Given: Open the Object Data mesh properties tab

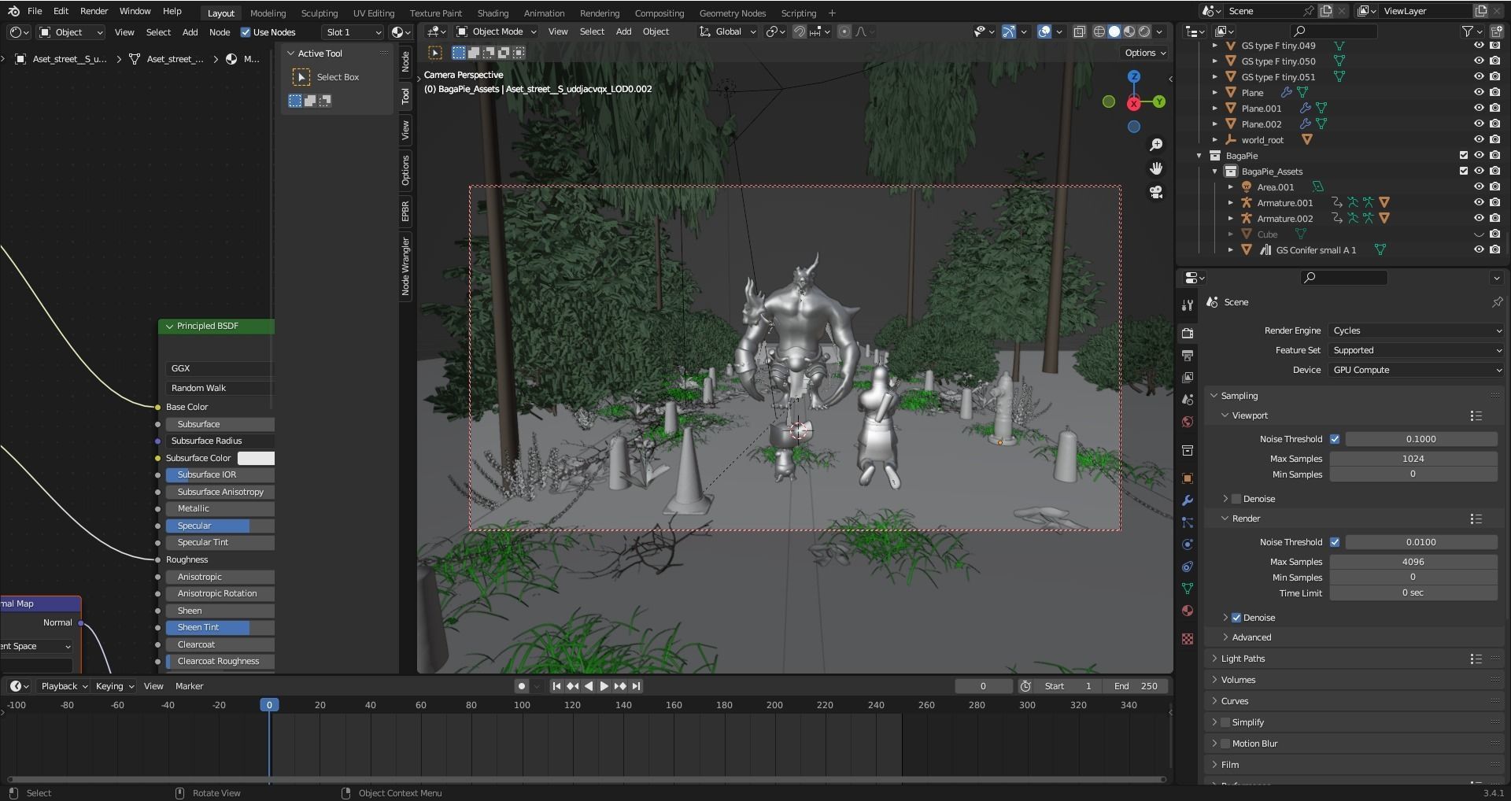Looking at the screenshot, I should pos(1188,589).
